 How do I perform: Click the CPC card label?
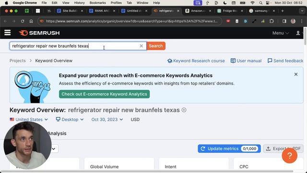pyautogui.click(x=244, y=167)
